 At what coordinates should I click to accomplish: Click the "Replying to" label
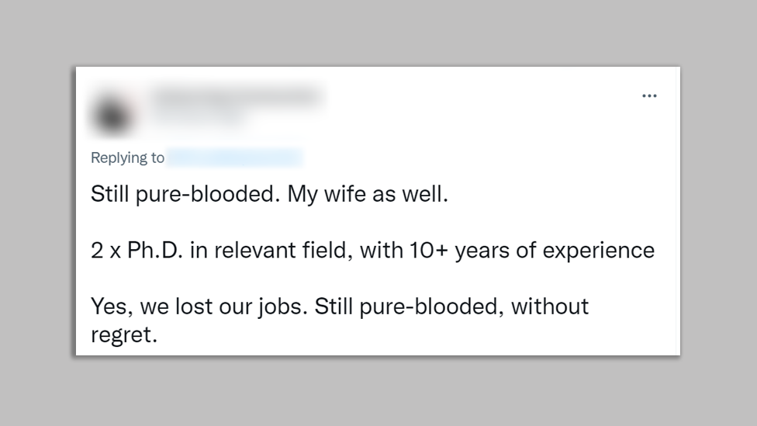(x=127, y=158)
